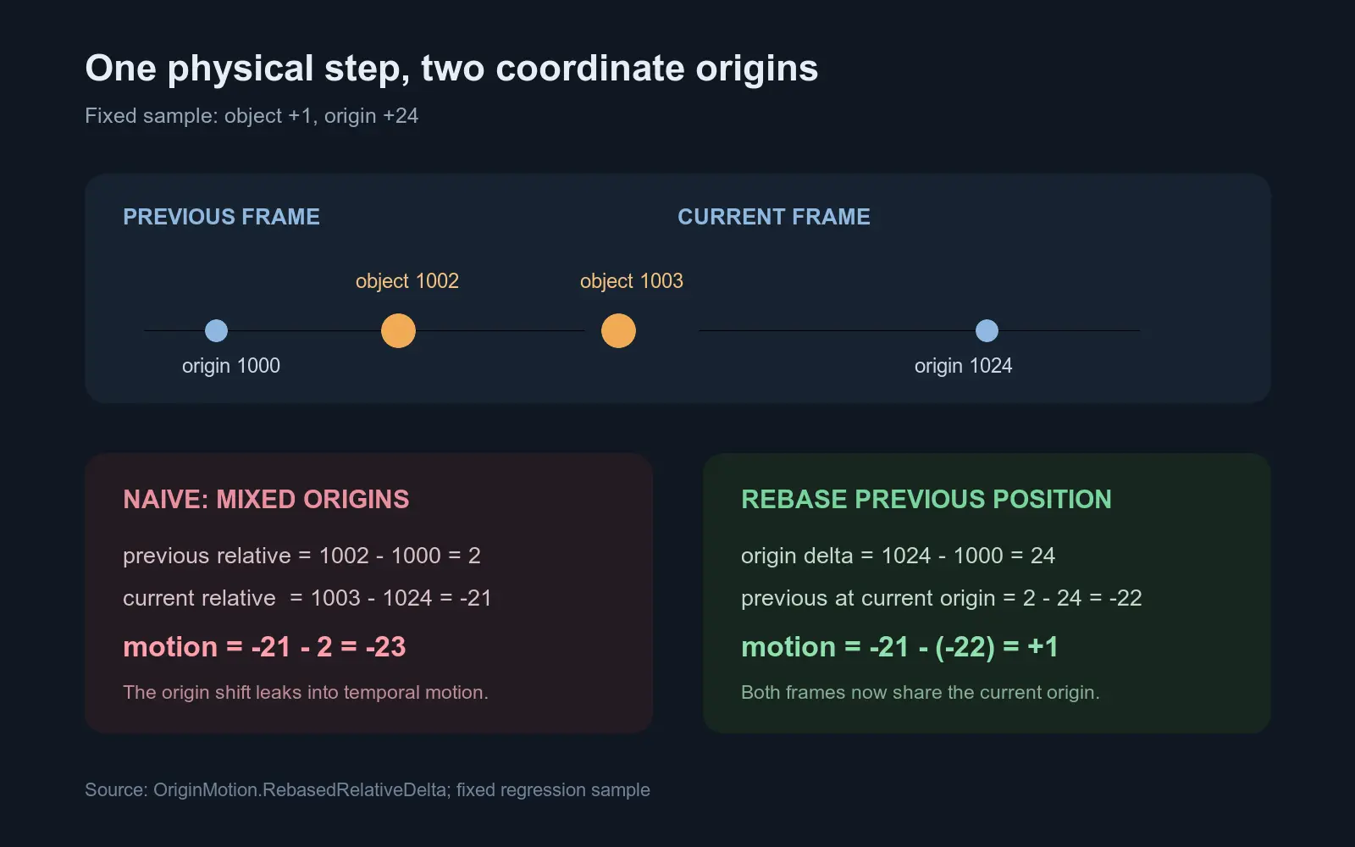Click the orange object 1002 dot
Screen dimensions: 1355x847
(398, 330)
